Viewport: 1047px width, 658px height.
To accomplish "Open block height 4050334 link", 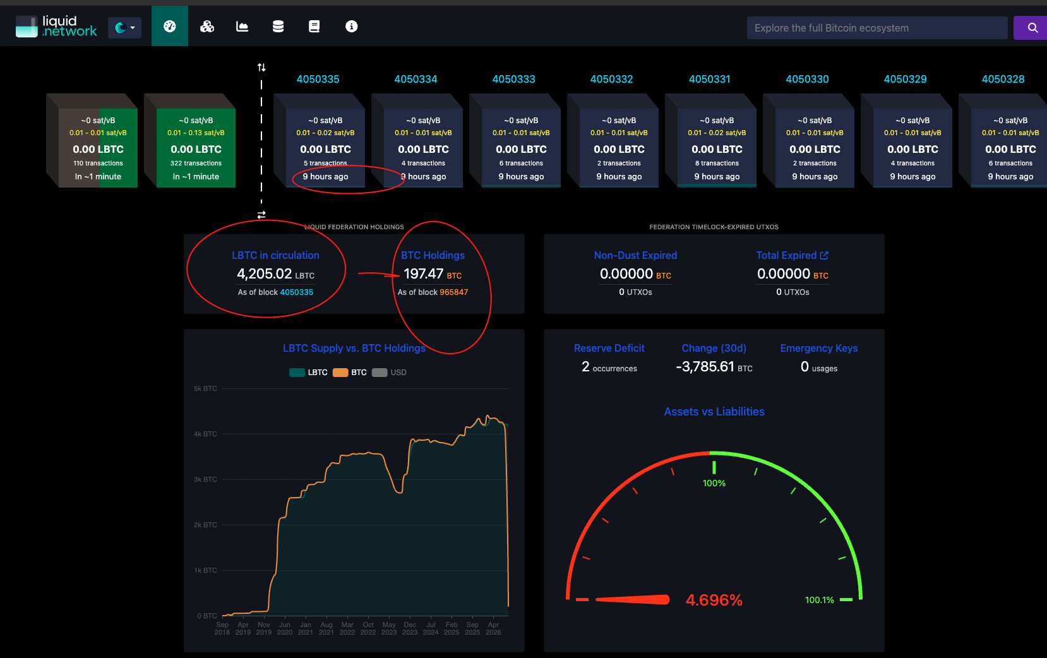I will [x=416, y=79].
